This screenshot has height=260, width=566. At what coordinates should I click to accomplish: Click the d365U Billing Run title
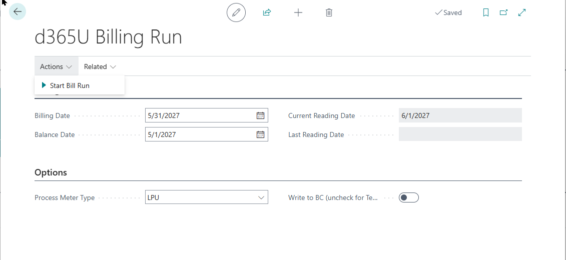click(108, 37)
